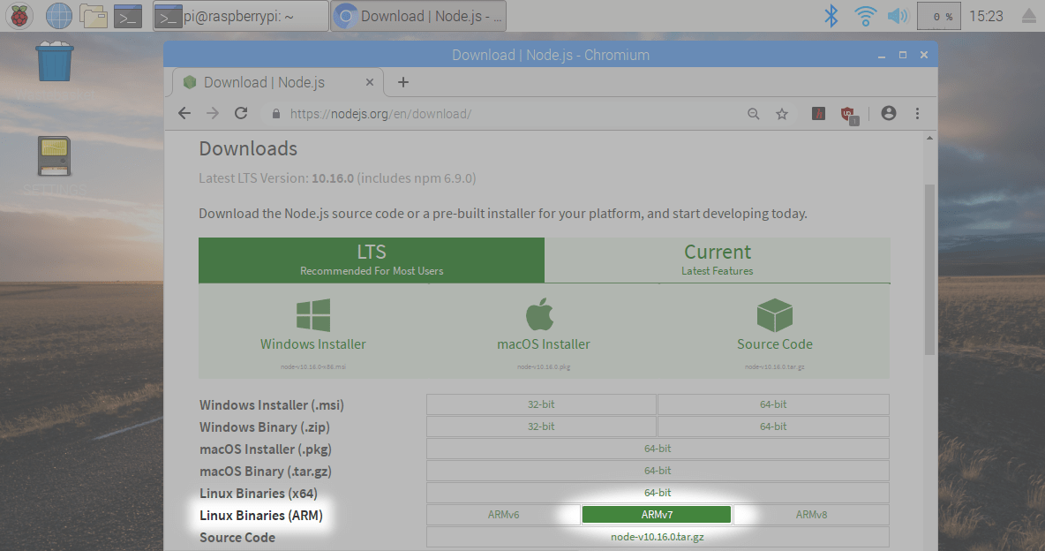
Task: Close the Download | Node.js tab
Action: 369,83
